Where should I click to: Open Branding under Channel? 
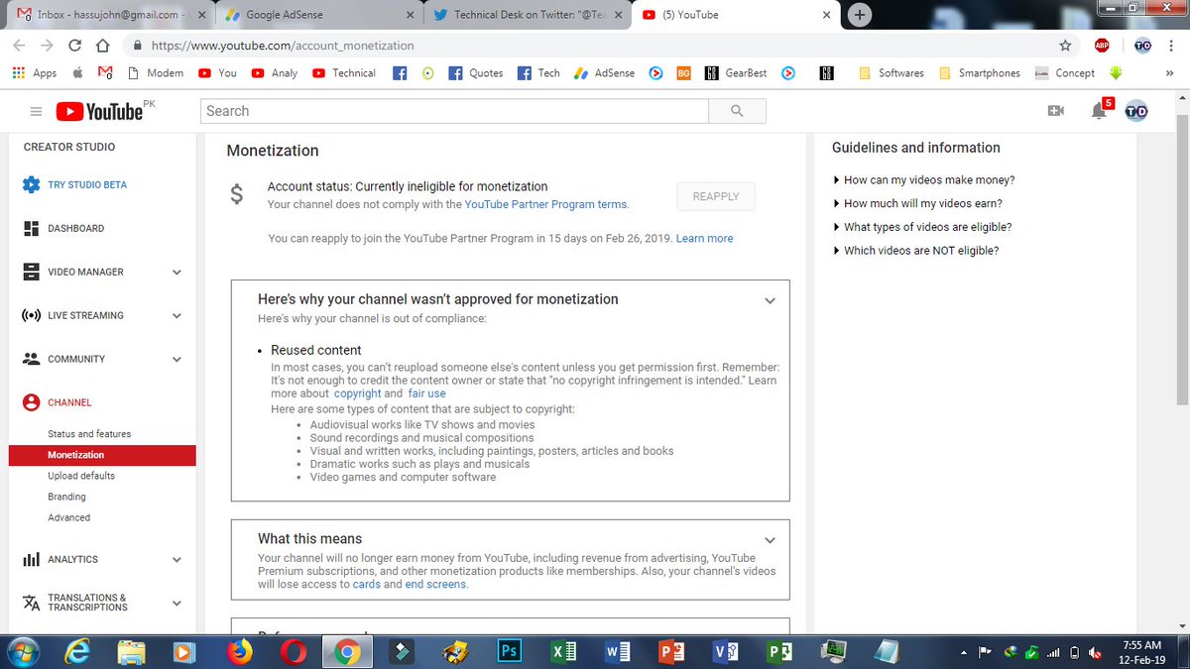pyautogui.click(x=66, y=497)
